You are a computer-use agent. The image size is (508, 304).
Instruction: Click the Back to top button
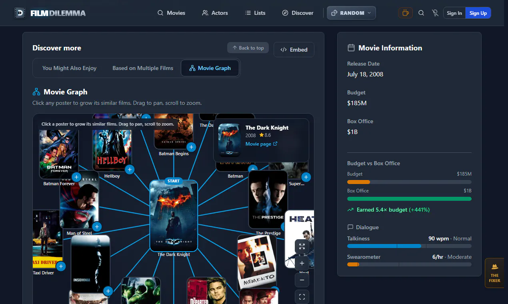[248, 48]
